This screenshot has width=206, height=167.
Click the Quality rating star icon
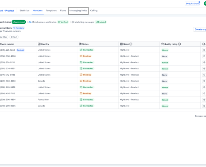point(162,44)
